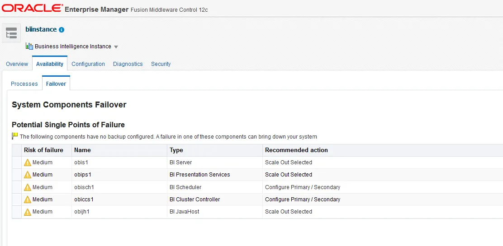Screen dimensions: 503x246
Task: Click the info icon beside biinstance
Action: tap(62, 30)
